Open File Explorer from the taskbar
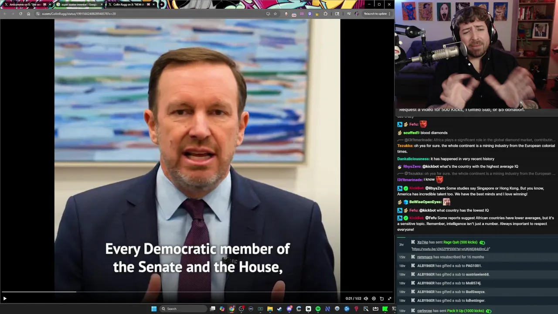The image size is (558, 314). pos(270,309)
